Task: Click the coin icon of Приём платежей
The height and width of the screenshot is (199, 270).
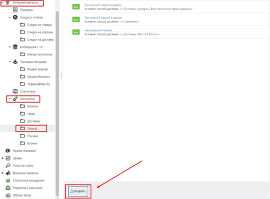Action: (x=8, y=150)
